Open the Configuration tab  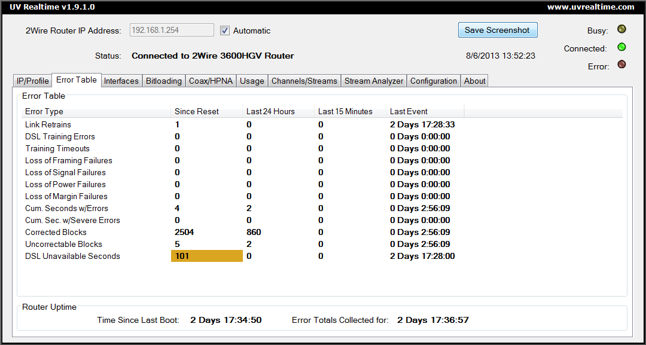coord(434,81)
